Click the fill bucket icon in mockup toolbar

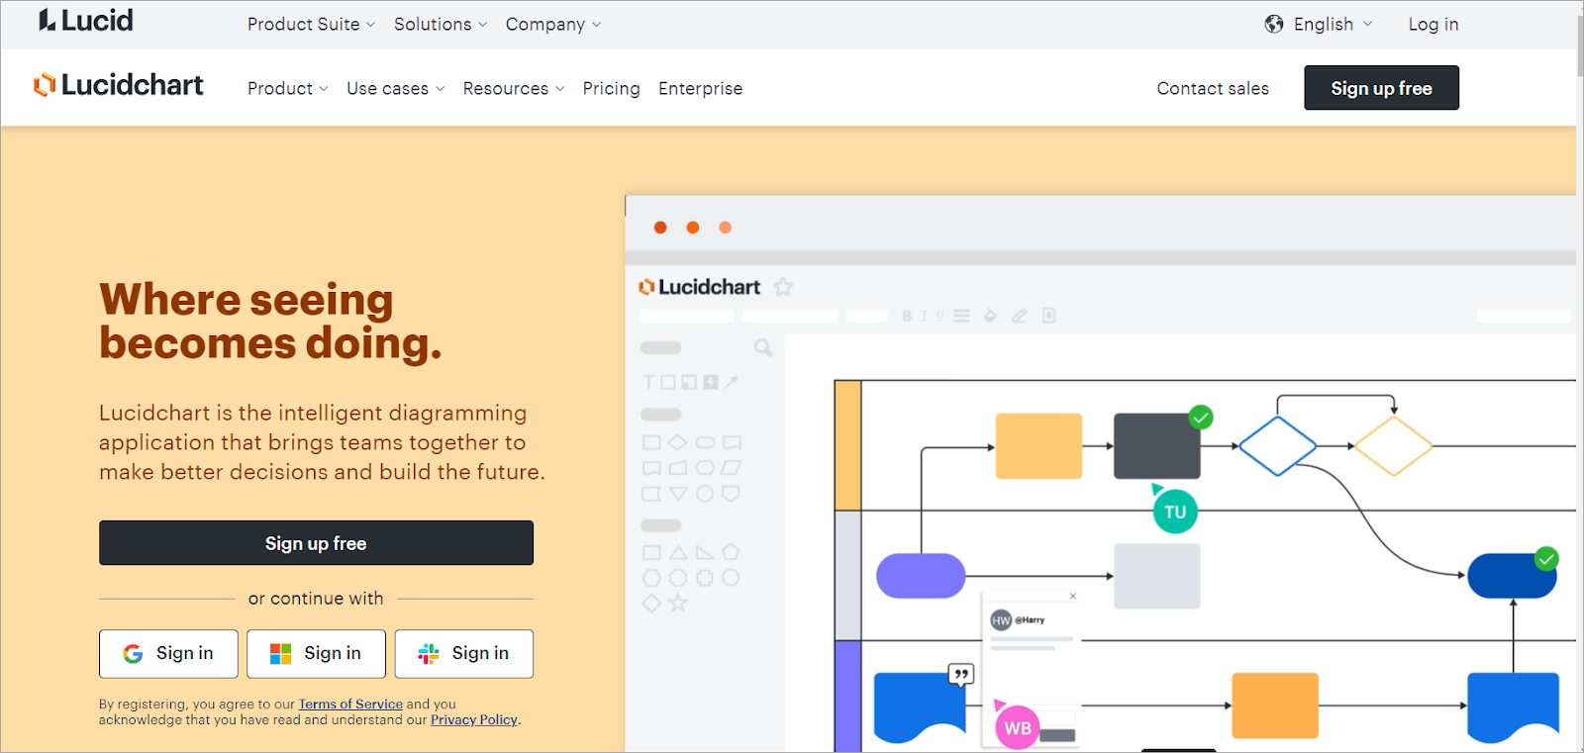(x=990, y=316)
